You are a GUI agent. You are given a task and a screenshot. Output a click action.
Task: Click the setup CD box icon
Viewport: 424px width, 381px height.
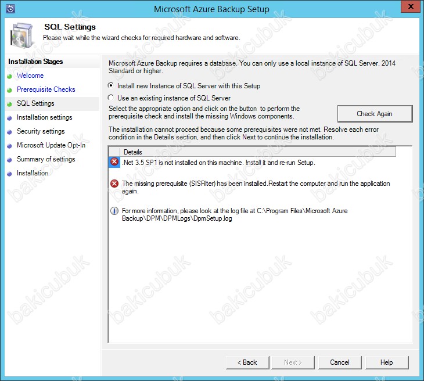(x=22, y=35)
